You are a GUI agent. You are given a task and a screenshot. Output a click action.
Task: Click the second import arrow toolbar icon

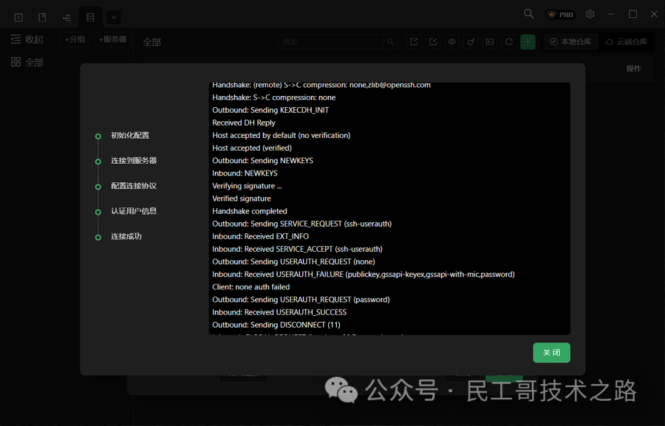[433, 41]
